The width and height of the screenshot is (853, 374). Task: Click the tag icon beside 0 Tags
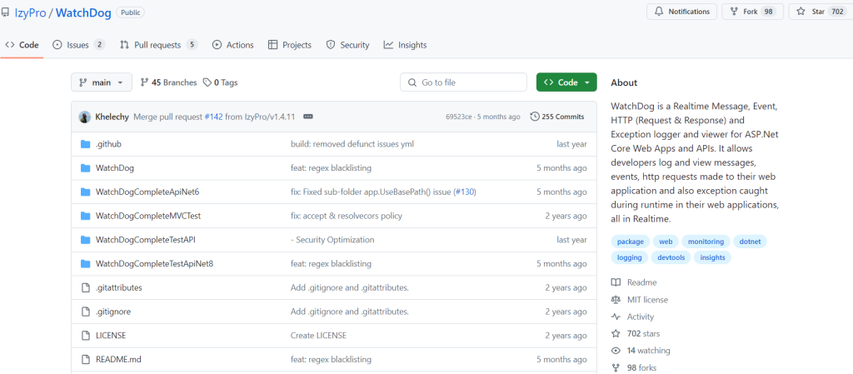pyautogui.click(x=207, y=82)
